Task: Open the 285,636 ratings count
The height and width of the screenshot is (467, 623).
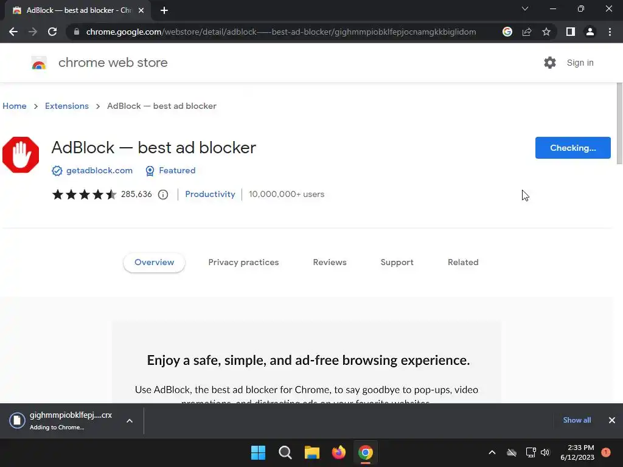Action: tap(136, 194)
